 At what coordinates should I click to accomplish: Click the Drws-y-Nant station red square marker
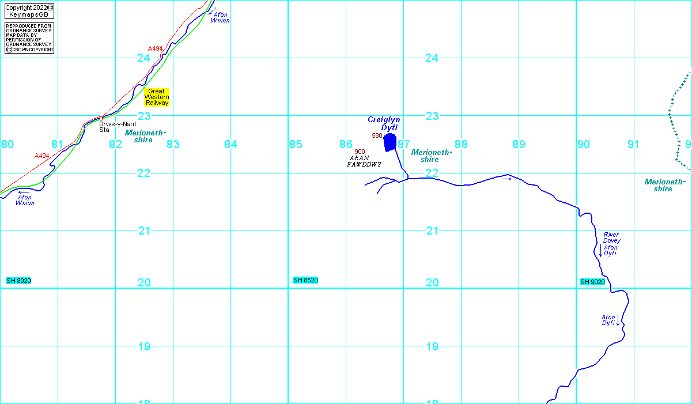click(x=101, y=118)
